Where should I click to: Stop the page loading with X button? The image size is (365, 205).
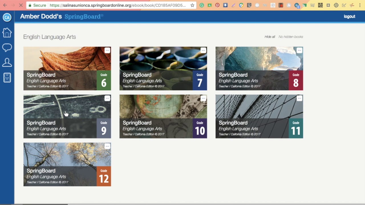[x=21, y=5]
